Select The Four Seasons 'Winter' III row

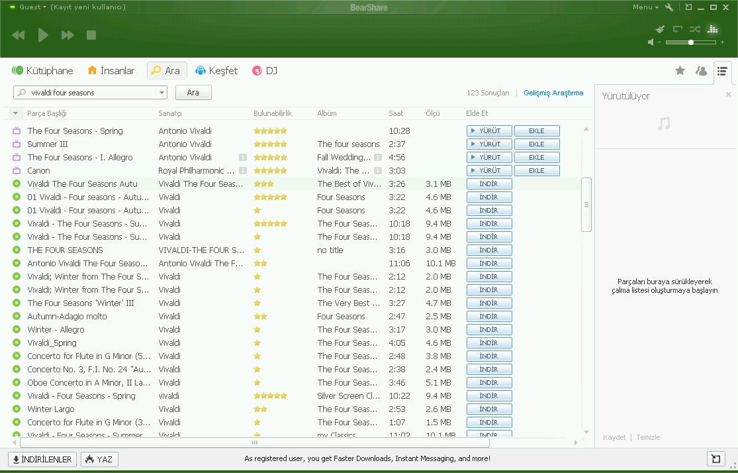pyautogui.click(x=296, y=303)
